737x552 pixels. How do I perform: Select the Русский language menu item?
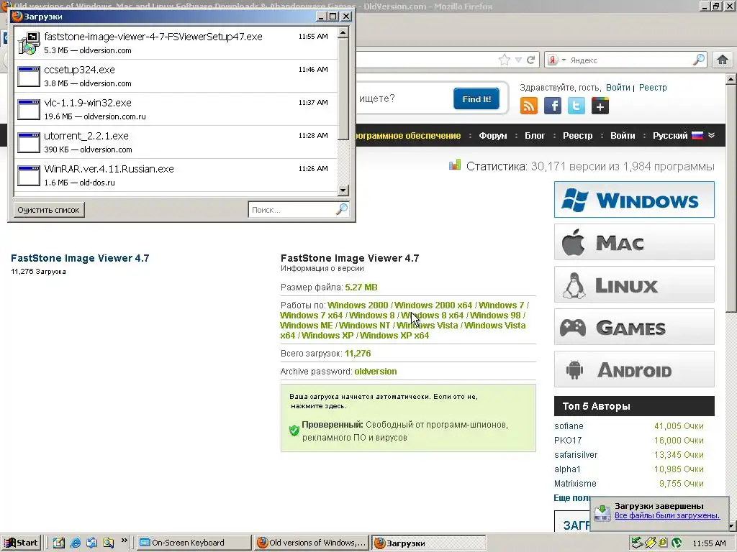coord(670,136)
